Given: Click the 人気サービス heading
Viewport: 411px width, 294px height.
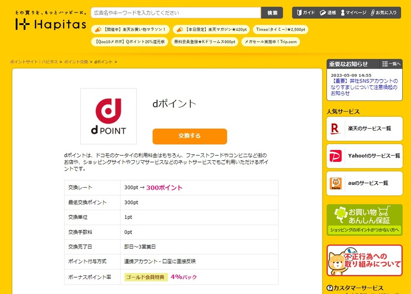Looking at the screenshot, I should (x=343, y=112).
